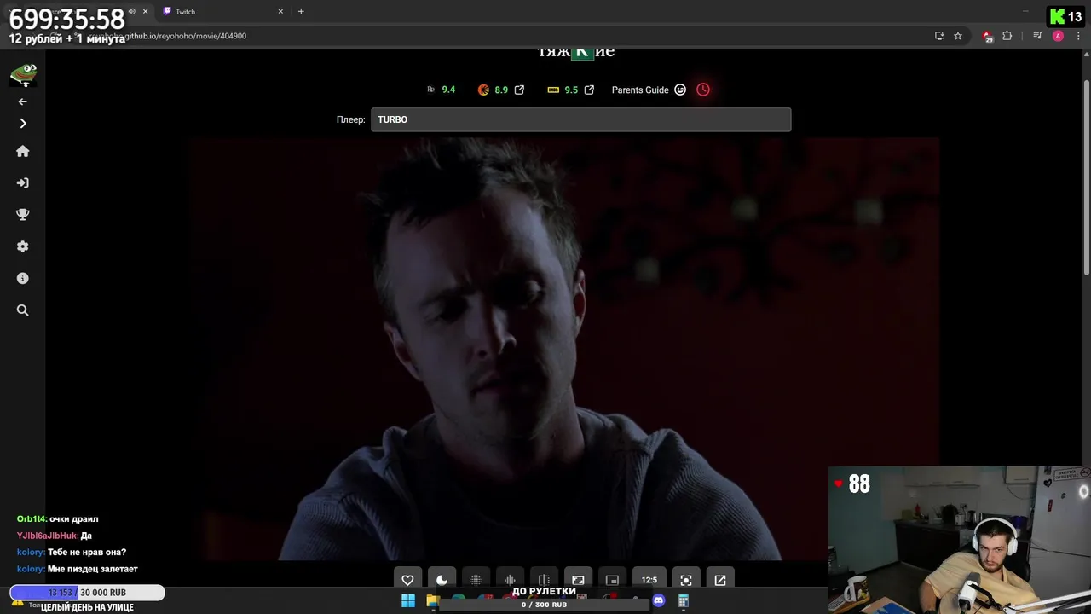1091x614 pixels.
Task: Enable picture-in-picture mode
Action: click(x=612, y=580)
